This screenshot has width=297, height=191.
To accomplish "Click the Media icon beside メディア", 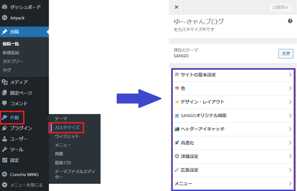I will [x=5, y=82].
